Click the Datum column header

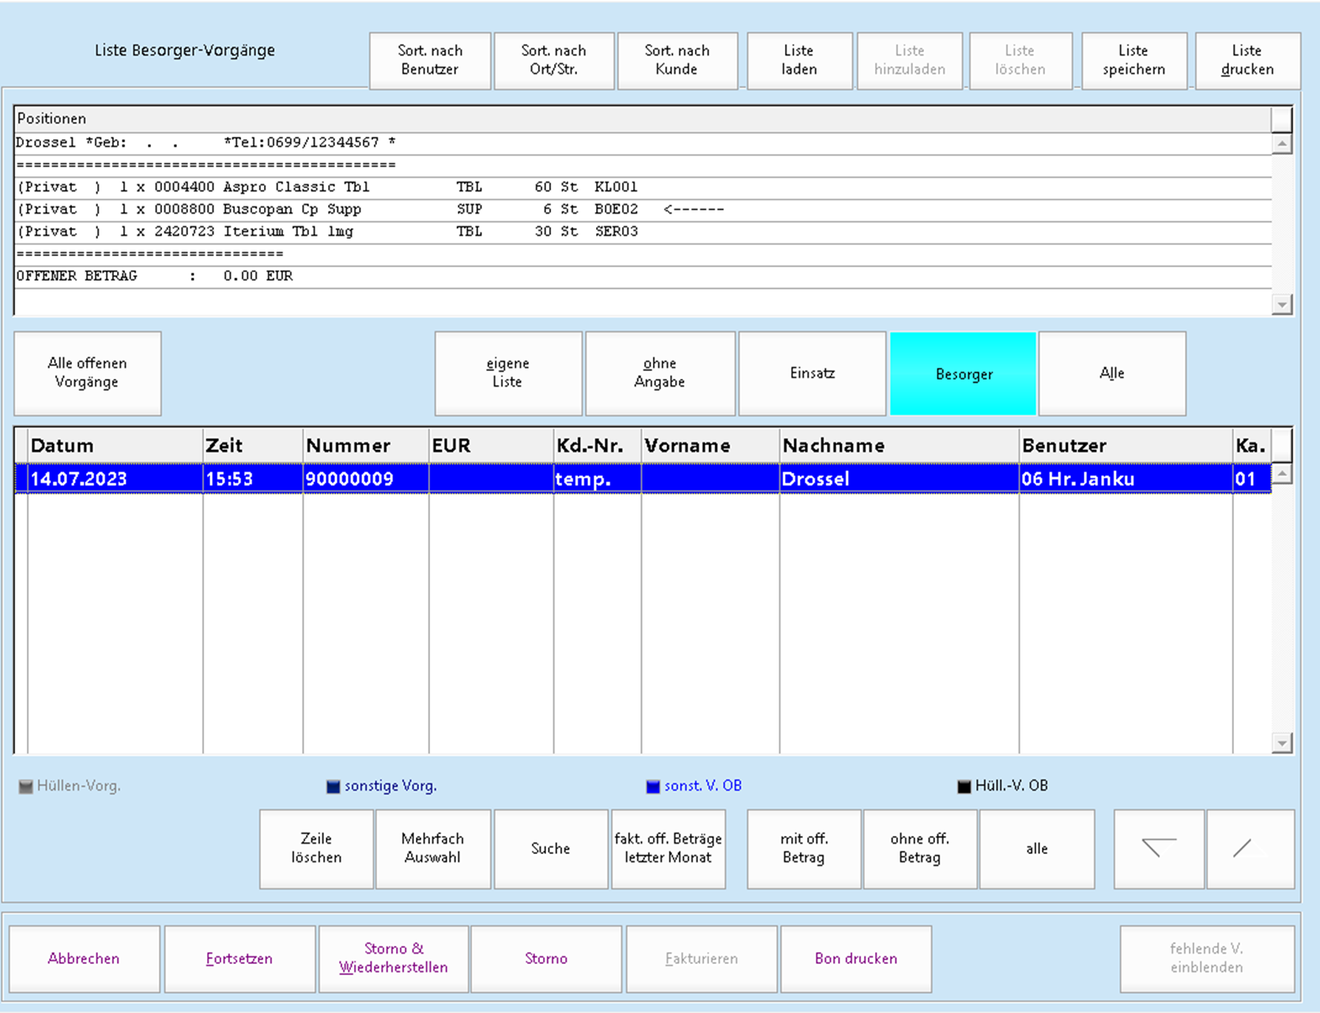(x=115, y=445)
